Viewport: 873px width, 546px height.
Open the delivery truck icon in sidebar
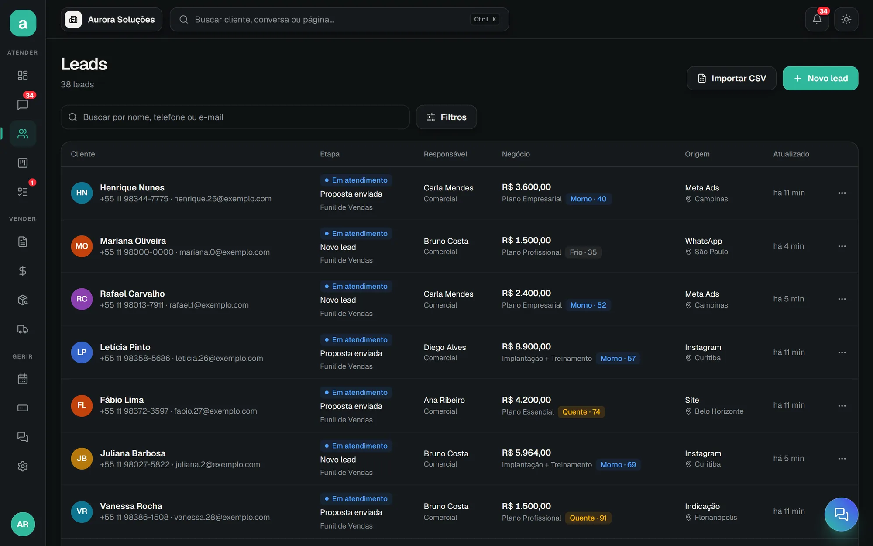point(23,329)
